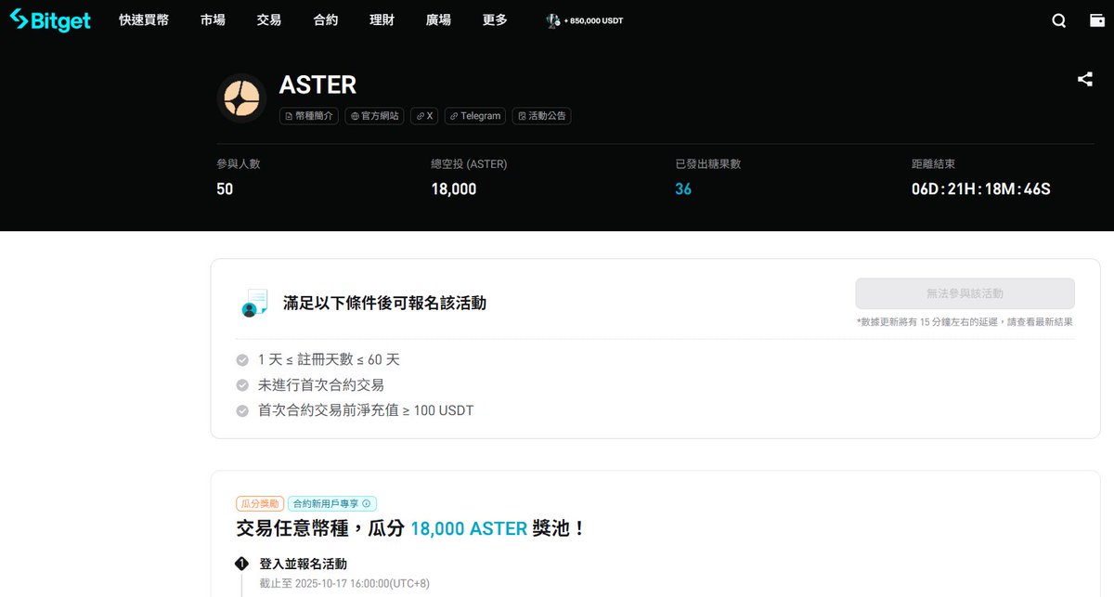This screenshot has height=597, width=1114.
Task: Open the 快速買幣 menu
Action: point(144,19)
